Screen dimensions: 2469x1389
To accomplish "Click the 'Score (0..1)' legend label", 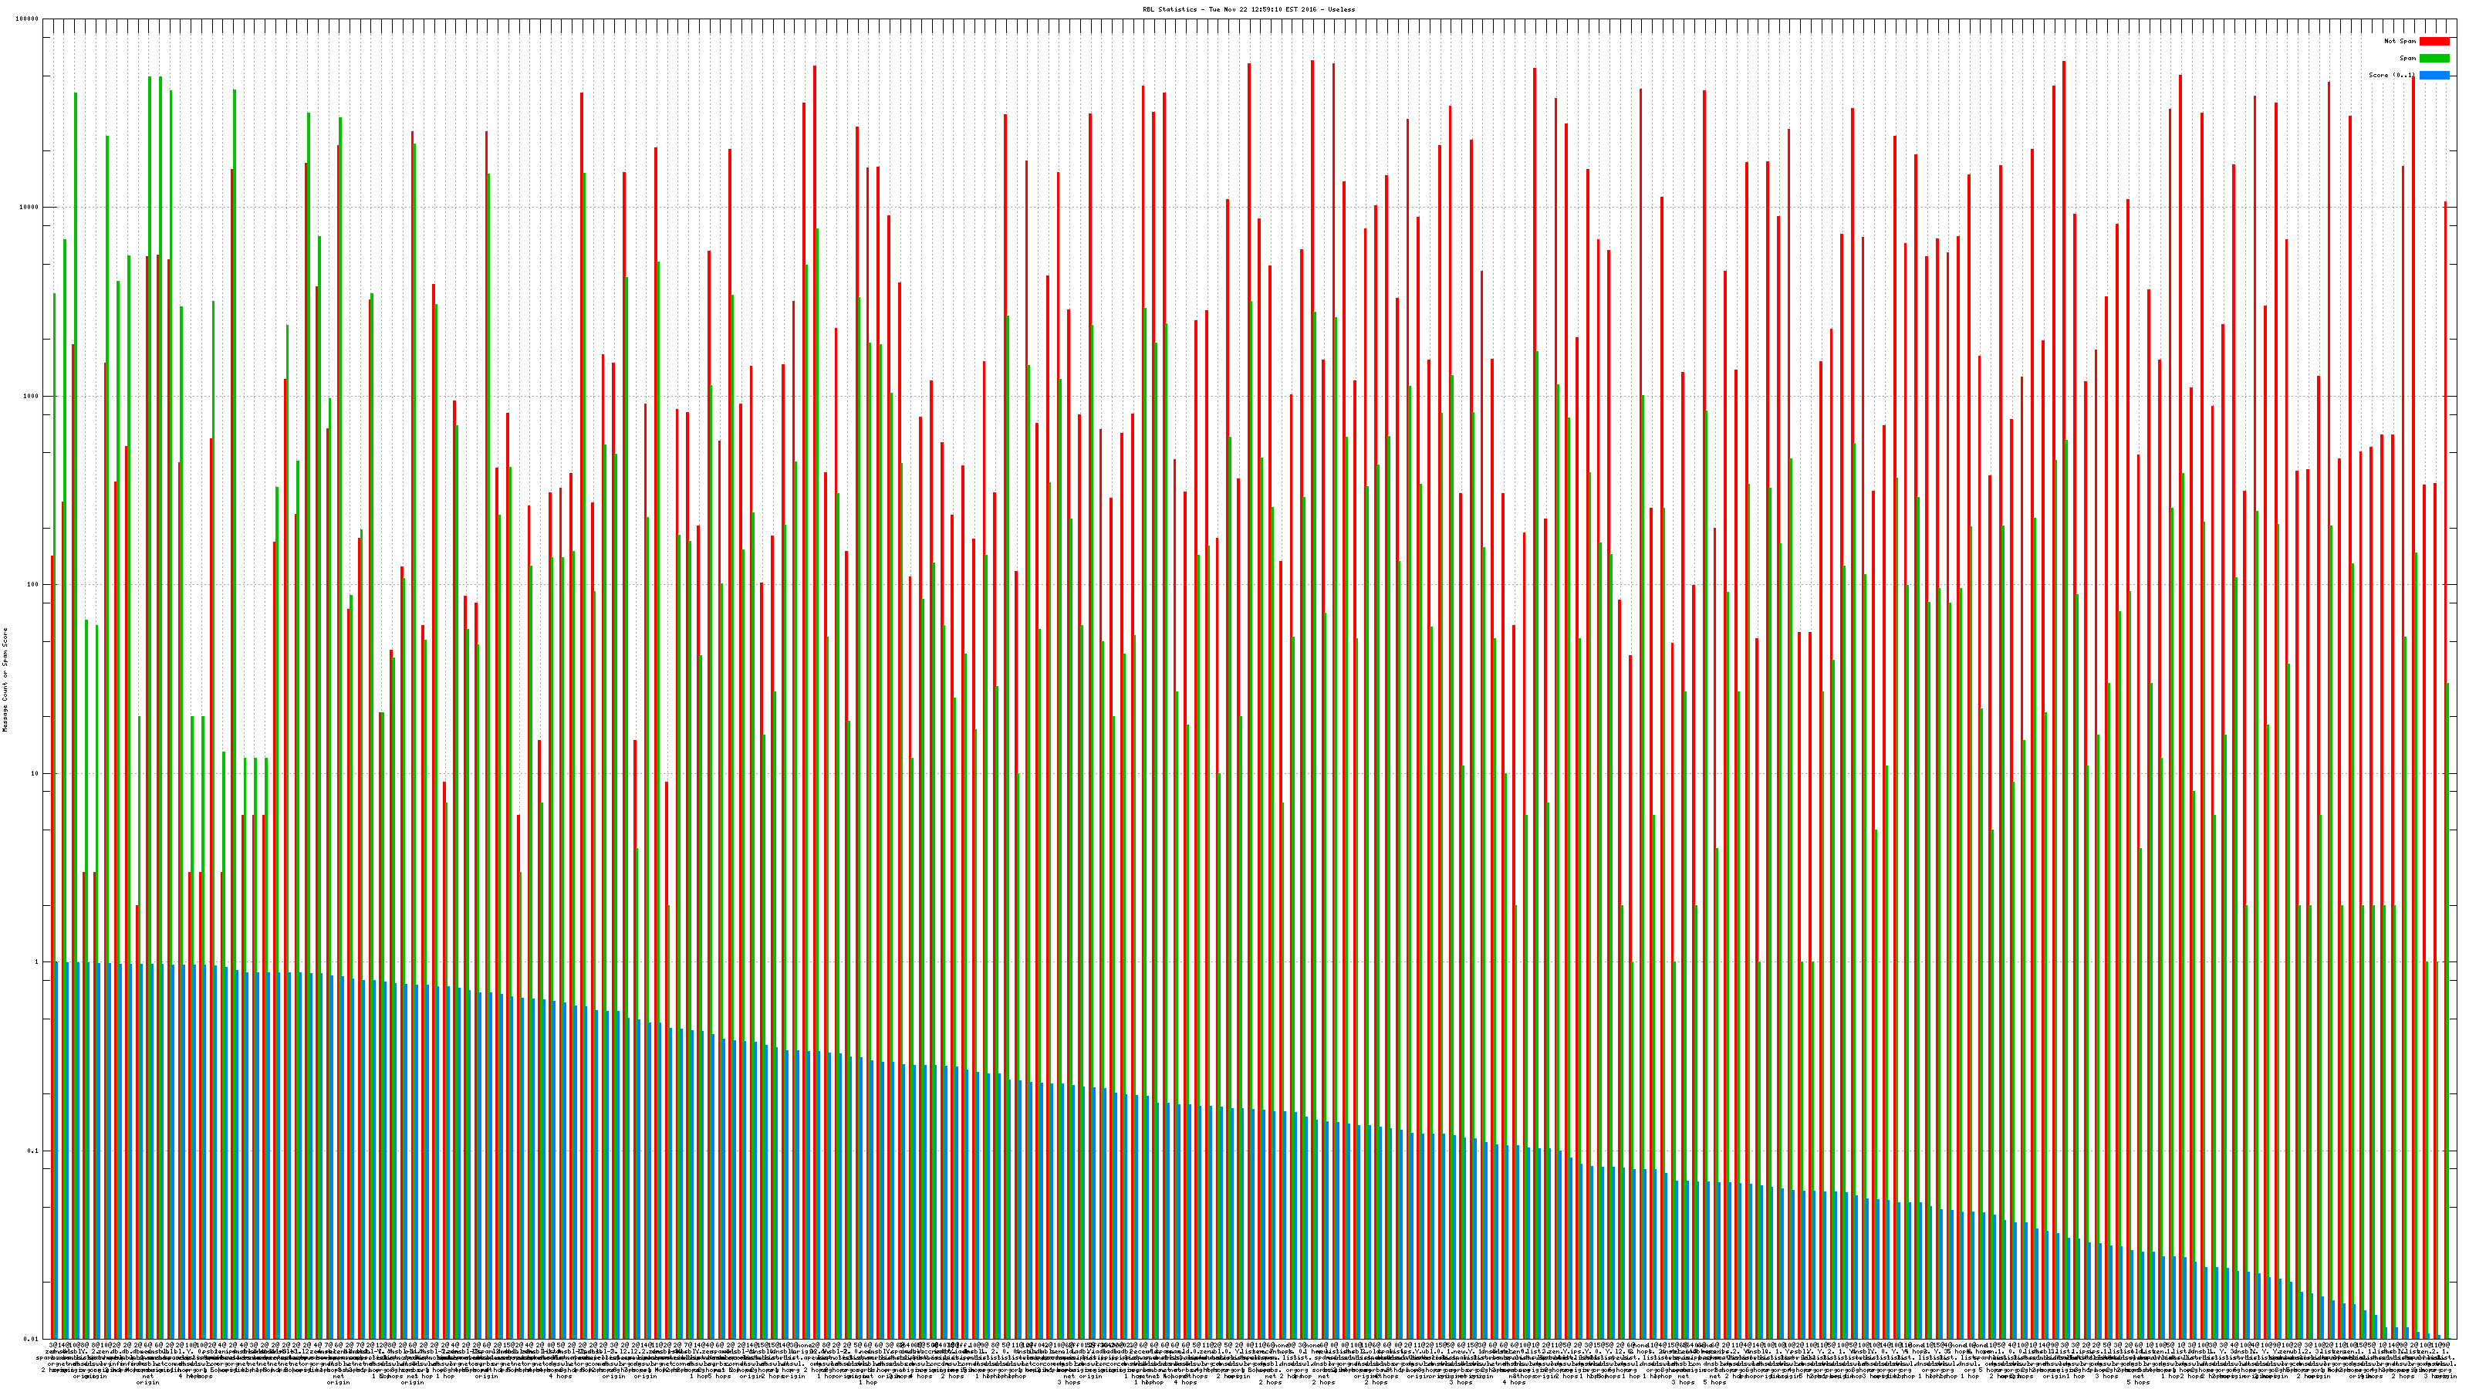I will pos(2393,75).
